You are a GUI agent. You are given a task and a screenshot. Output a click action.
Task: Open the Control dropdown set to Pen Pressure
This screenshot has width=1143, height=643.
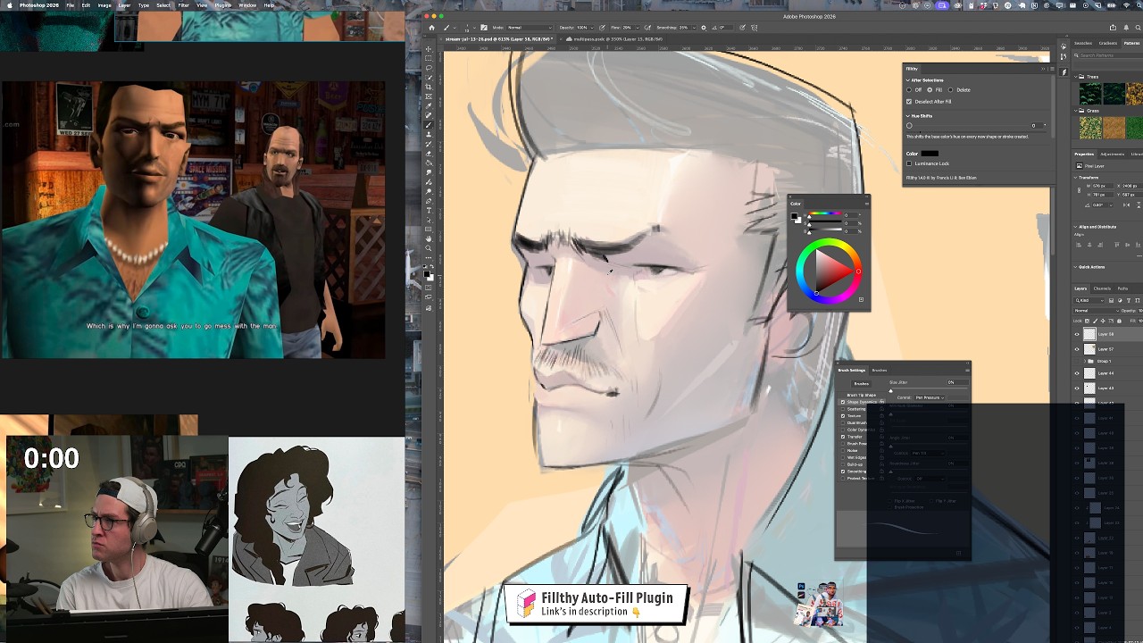pyautogui.click(x=929, y=397)
